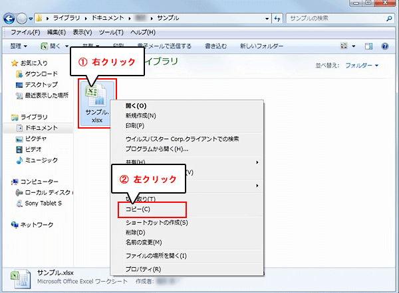
Task: Click the change view icon
Action: tap(344, 46)
